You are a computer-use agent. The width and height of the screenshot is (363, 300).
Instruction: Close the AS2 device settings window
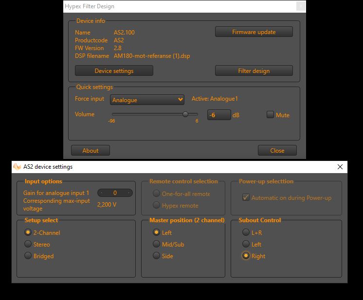(x=340, y=167)
